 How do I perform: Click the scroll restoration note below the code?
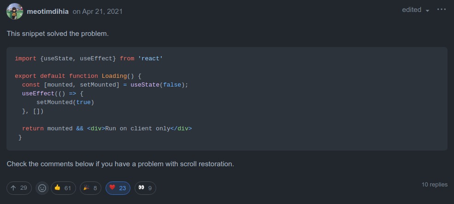[120, 164]
